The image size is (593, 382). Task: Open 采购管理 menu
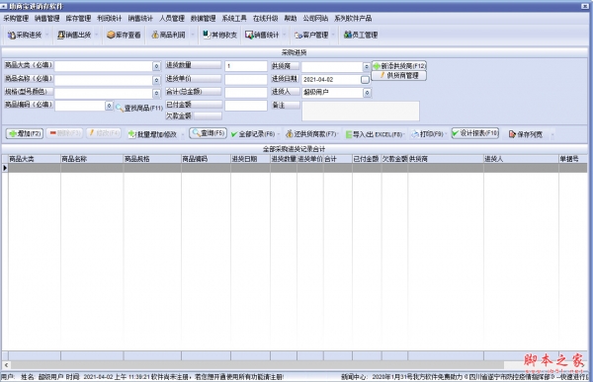point(16,18)
